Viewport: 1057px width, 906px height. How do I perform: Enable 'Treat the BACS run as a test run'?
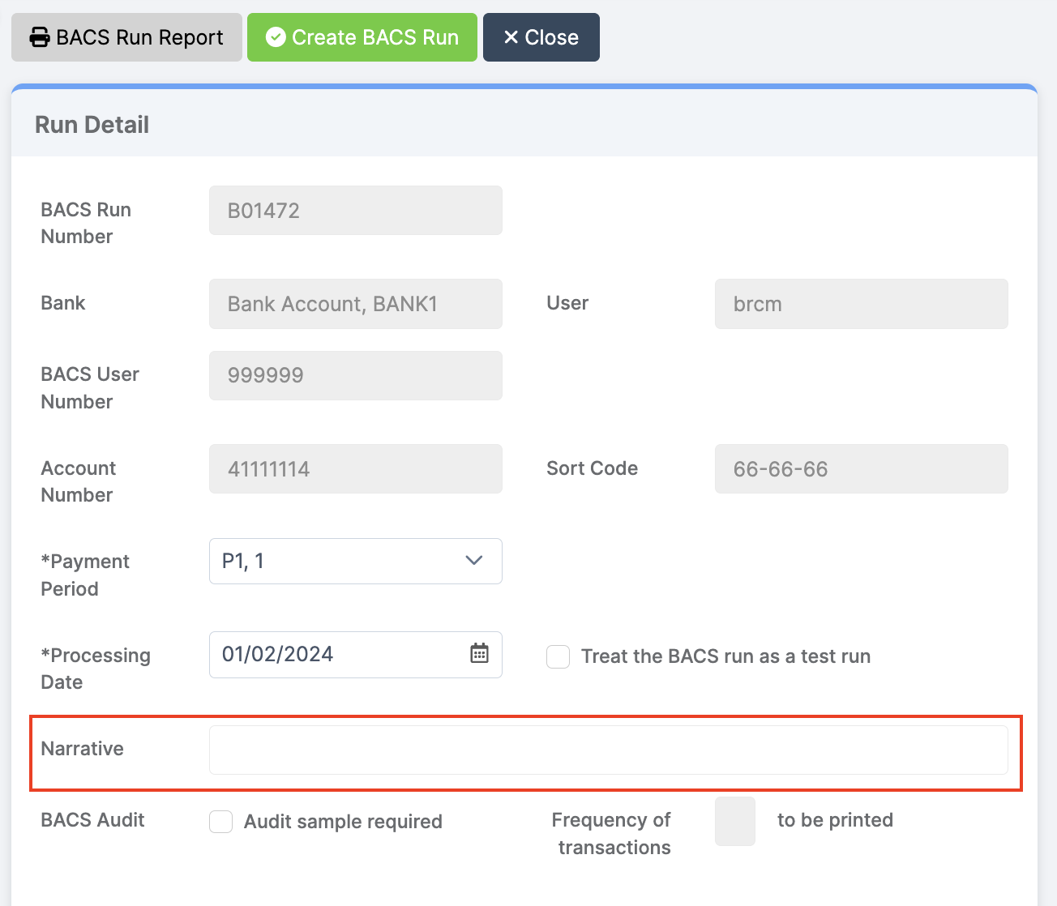coord(558,656)
